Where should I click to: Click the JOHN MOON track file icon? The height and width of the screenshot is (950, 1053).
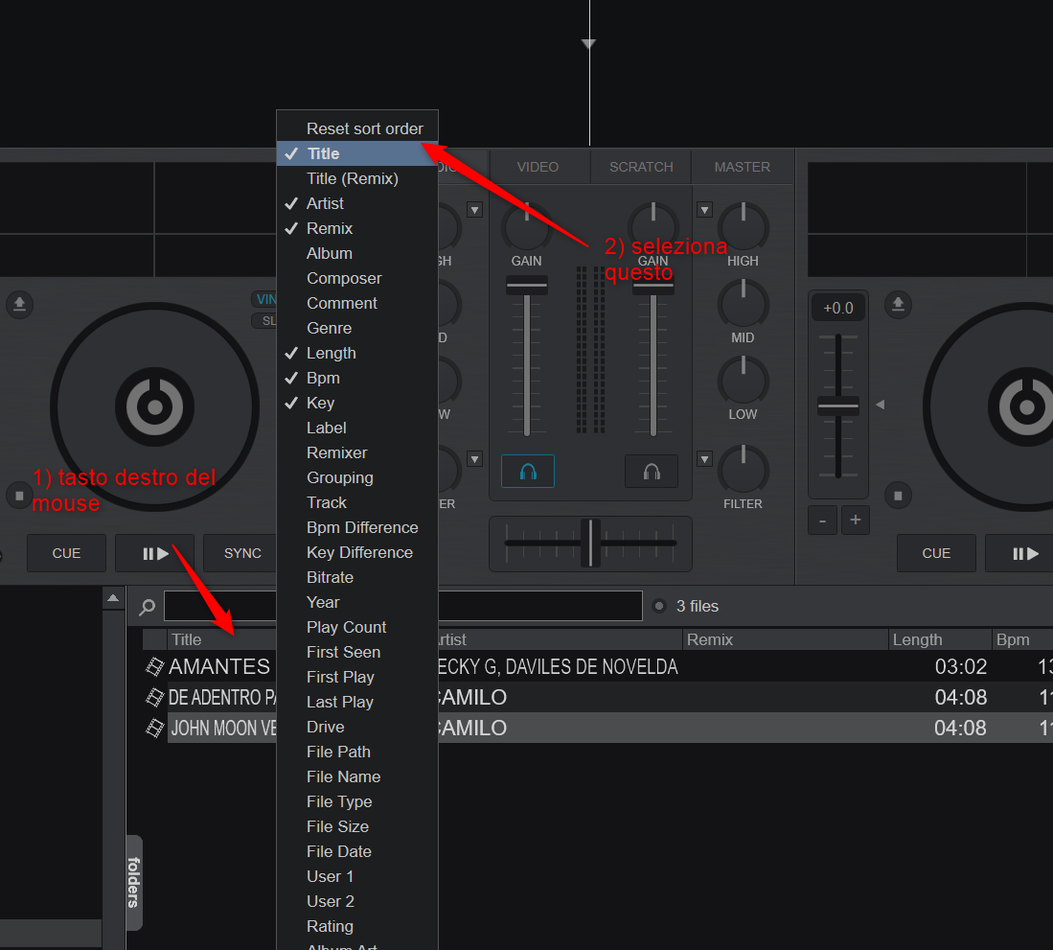point(155,728)
